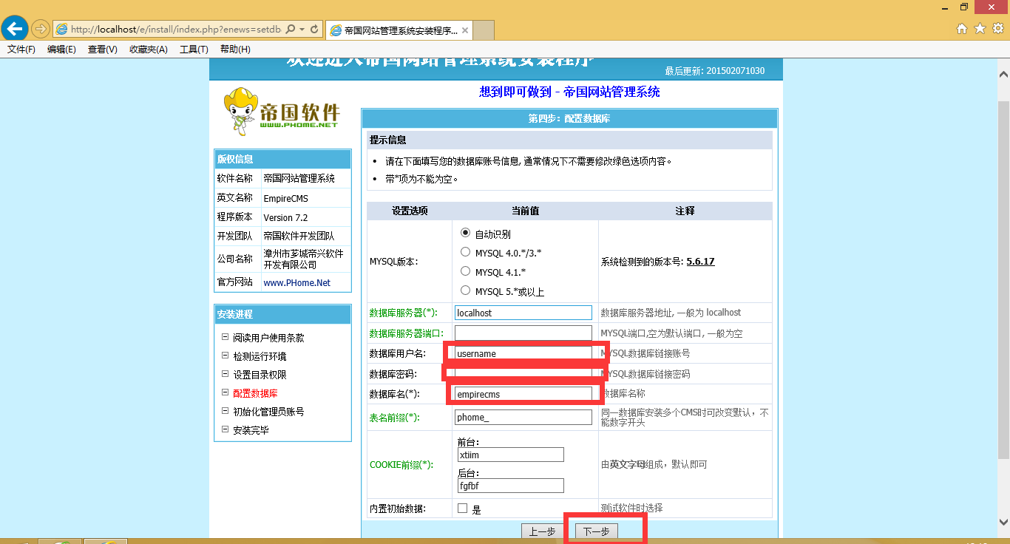Open the www.PHome.Net official website link
Image resolution: width=1010 pixels, height=544 pixels.
pyautogui.click(x=297, y=282)
